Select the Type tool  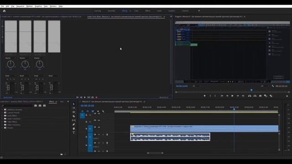(x=74, y=133)
